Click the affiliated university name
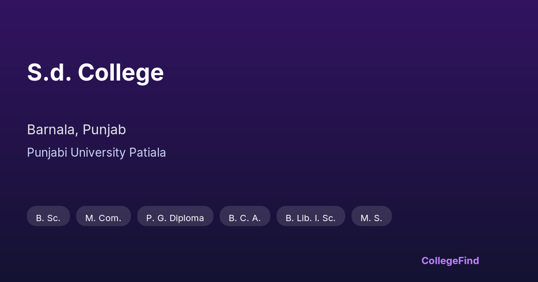The height and width of the screenshot is (282, 538). pyautogui.click(x=96, y=153)
